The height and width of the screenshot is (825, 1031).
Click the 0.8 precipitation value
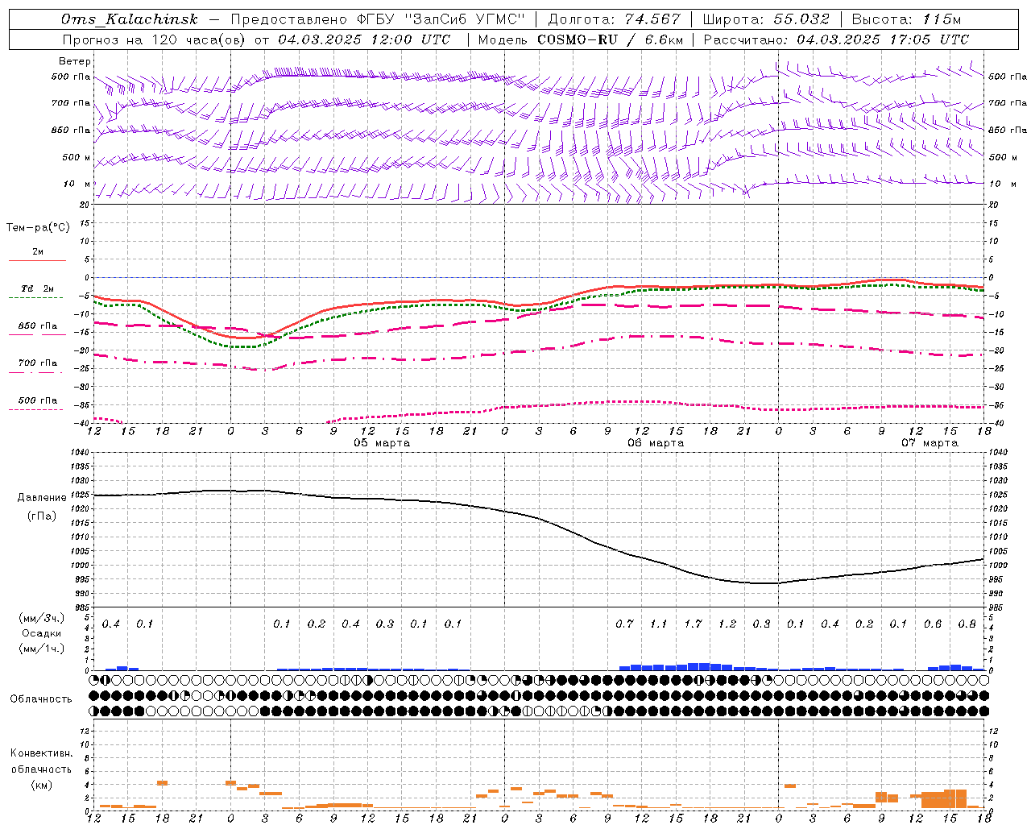[x=967, y=624]
